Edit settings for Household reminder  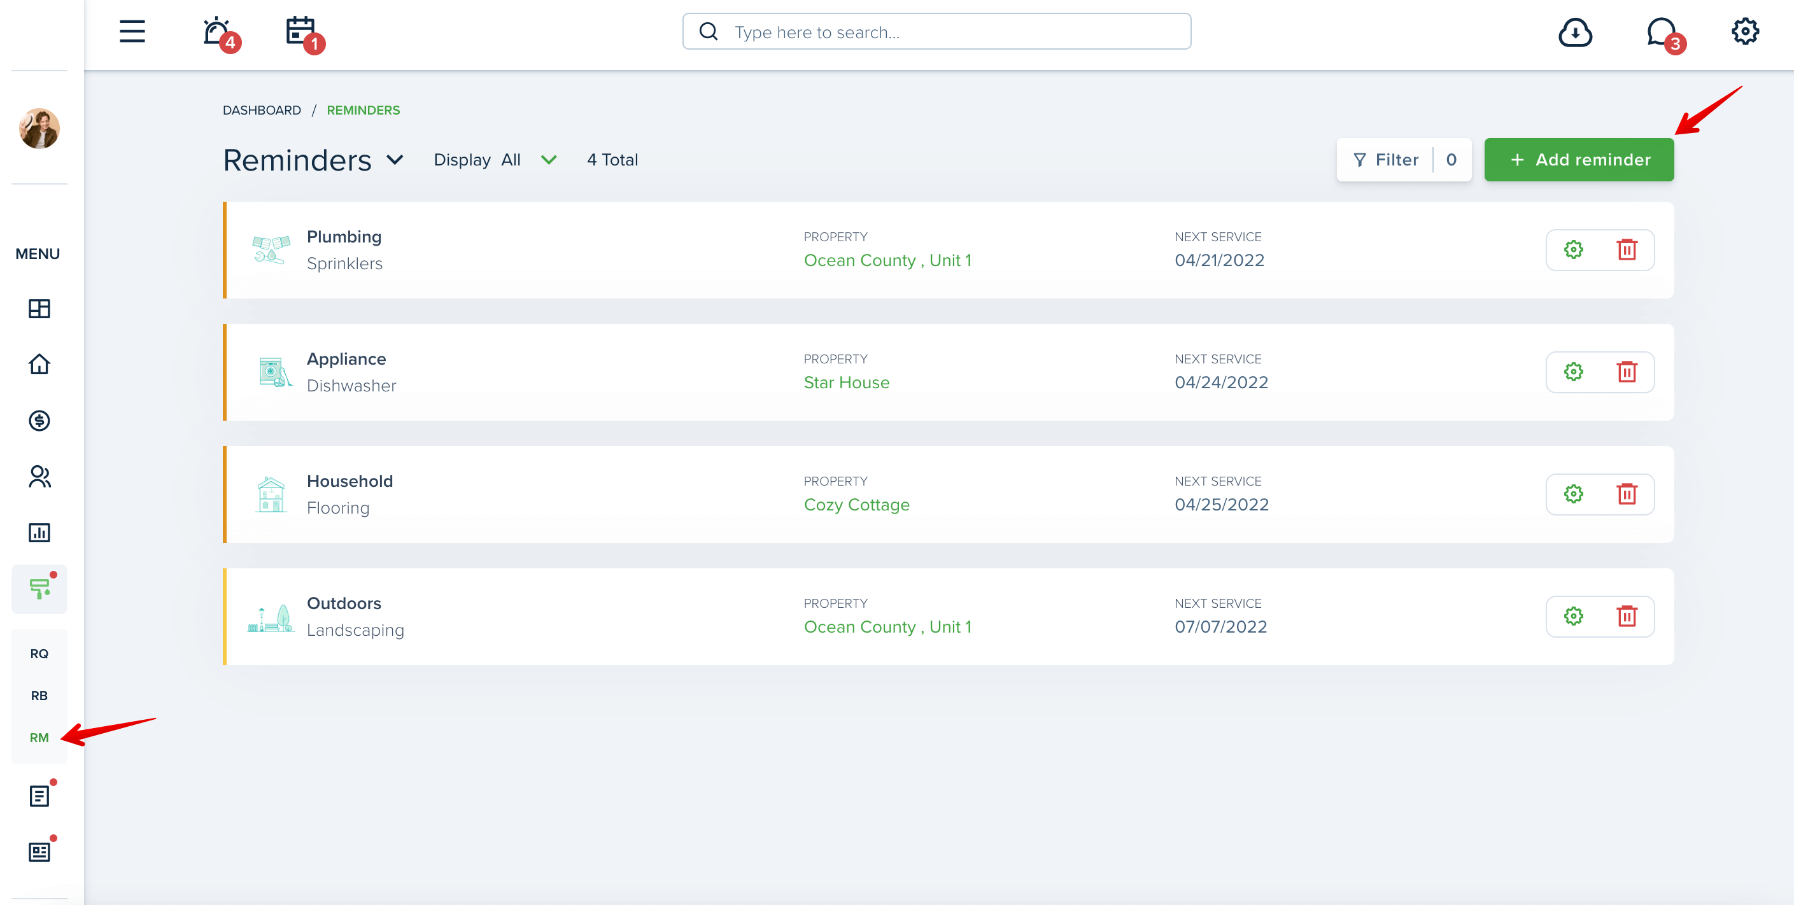(x=1573, y=495)
